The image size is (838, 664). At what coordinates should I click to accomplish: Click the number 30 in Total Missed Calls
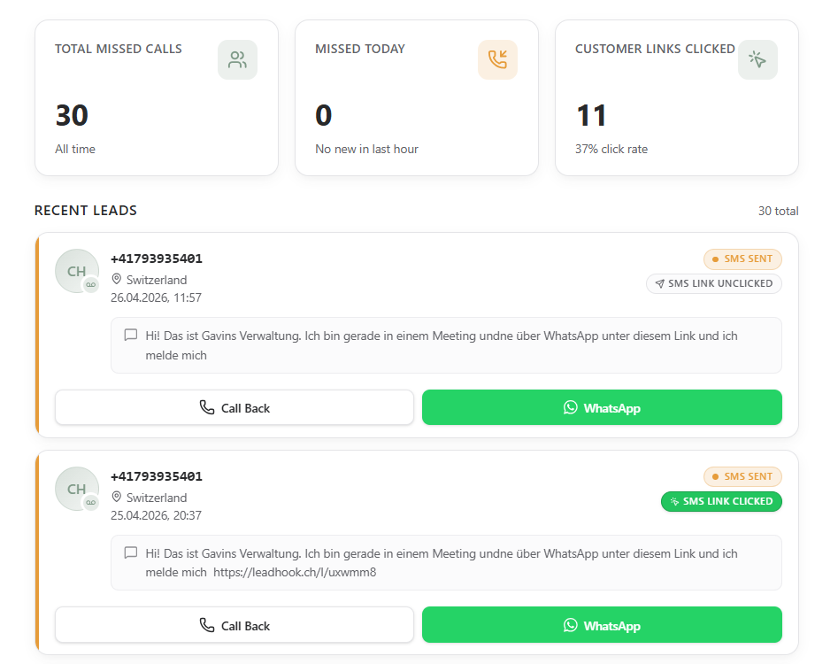click(x=72, y=115)
